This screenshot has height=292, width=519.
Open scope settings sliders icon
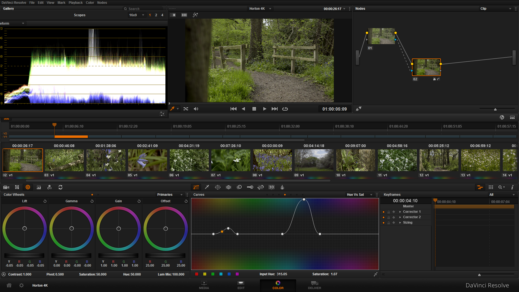tap(162, 114)
